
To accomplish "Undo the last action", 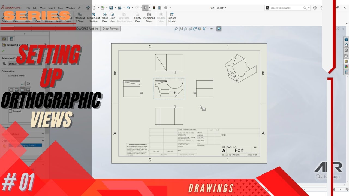I will (128, 8).
